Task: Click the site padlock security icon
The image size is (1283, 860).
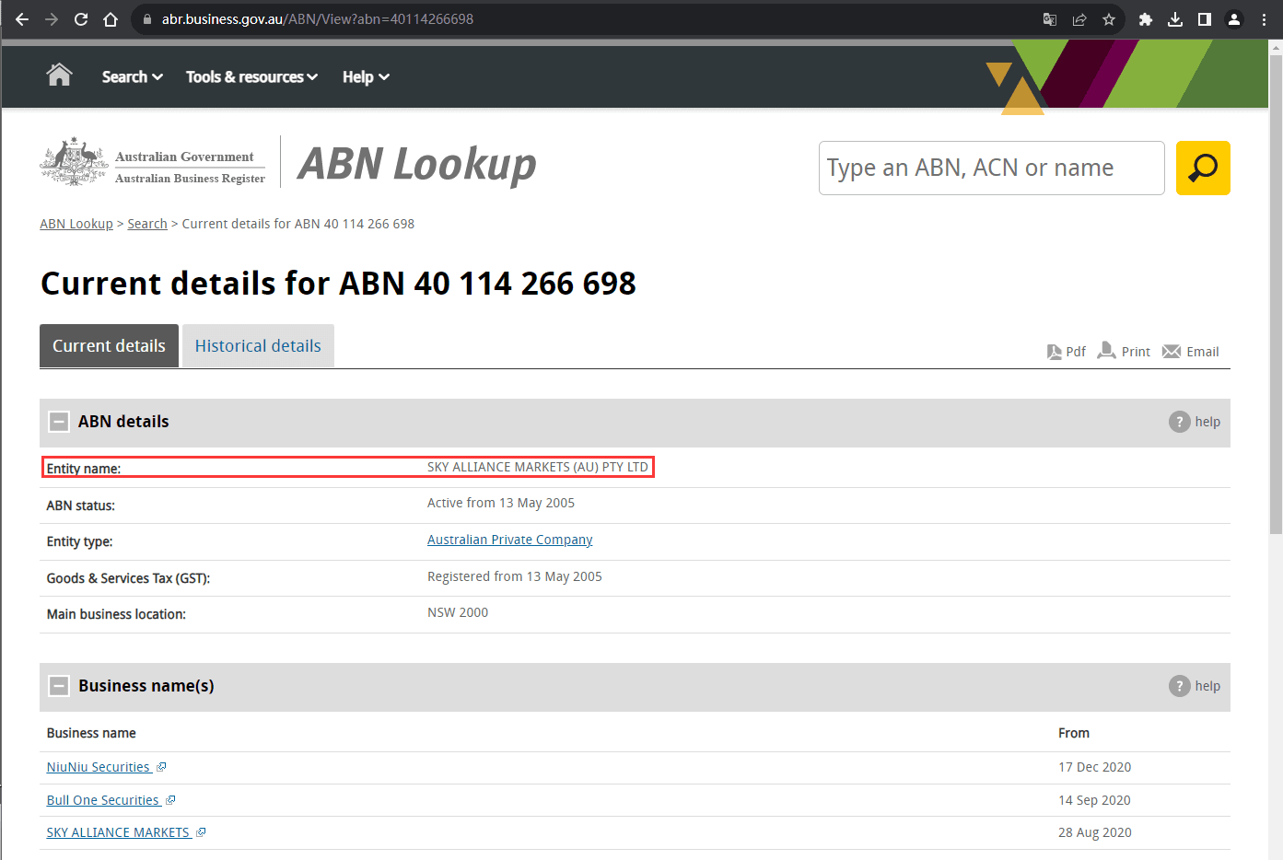Action: click(x=146, y=19)
